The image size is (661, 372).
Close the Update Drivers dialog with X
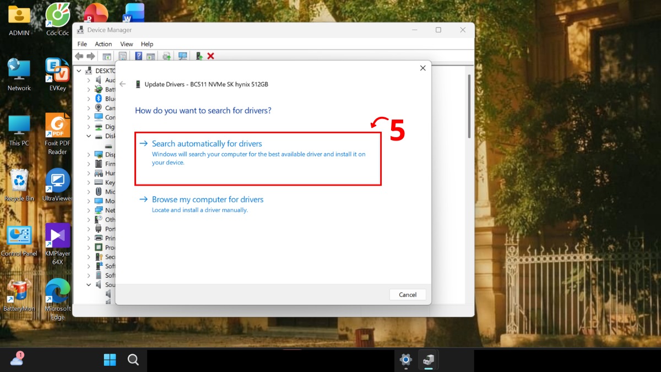[423, 68]
